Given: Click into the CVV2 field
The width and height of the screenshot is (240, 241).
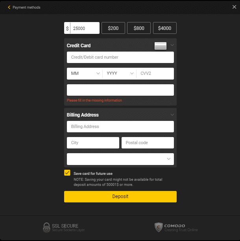Looking at the screenshot, I should (155, 74).
